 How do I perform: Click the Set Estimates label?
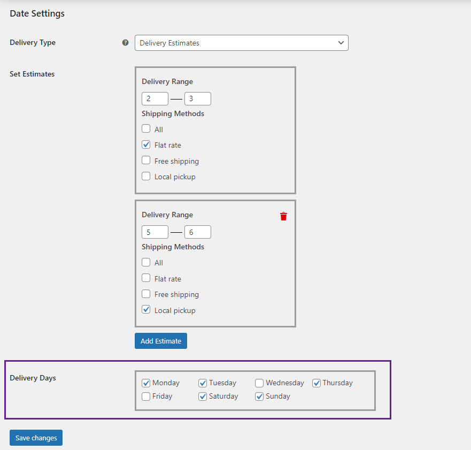(32, 74)
